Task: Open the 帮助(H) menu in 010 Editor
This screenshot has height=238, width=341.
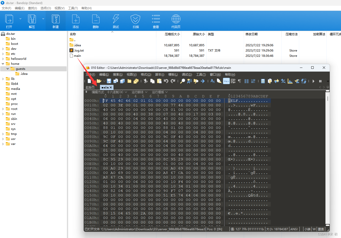Action: [x=230, y=75]
